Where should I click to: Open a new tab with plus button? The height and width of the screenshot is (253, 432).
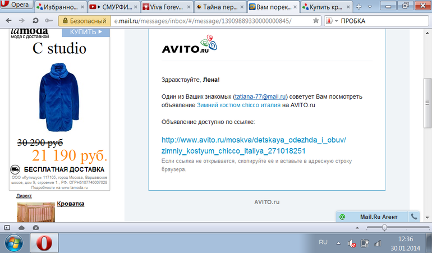coord(359,7)
